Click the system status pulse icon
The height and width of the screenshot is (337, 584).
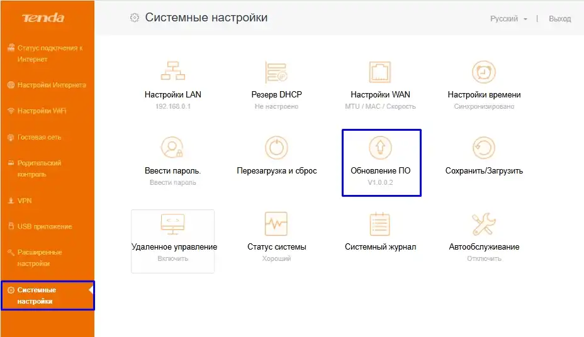[x=276, y=224]
